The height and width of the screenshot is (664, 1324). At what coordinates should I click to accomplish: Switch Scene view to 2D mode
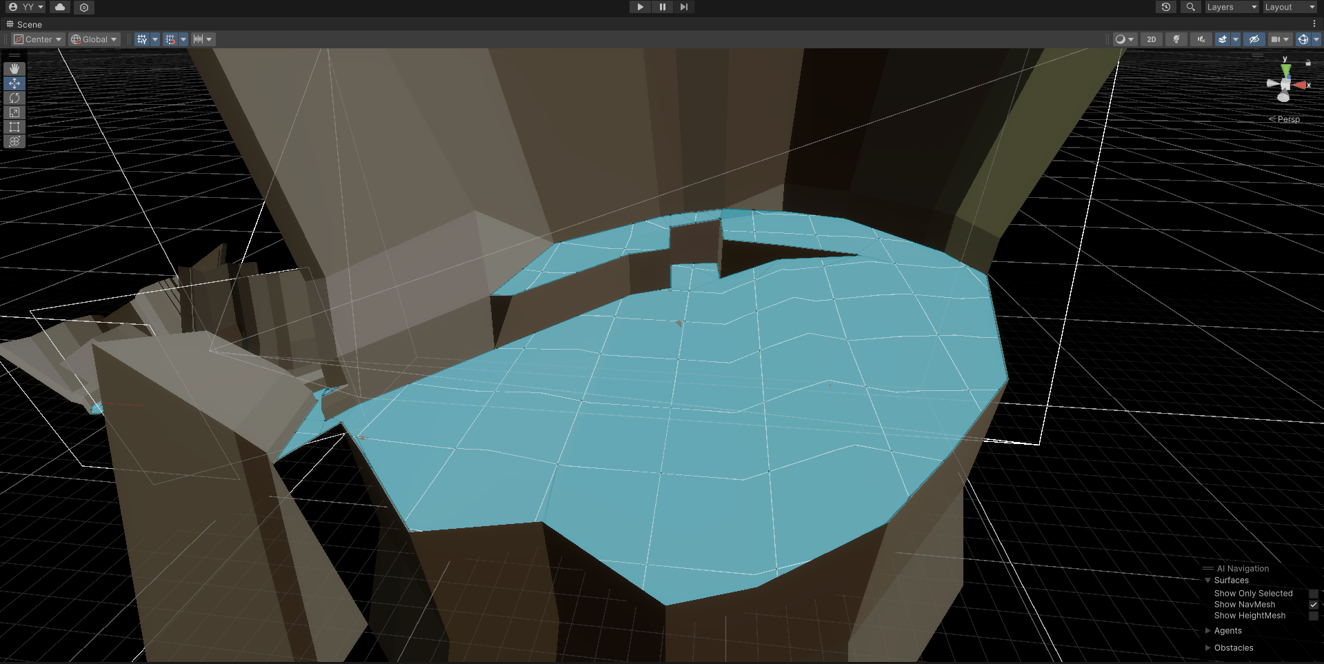(1151, 39)
